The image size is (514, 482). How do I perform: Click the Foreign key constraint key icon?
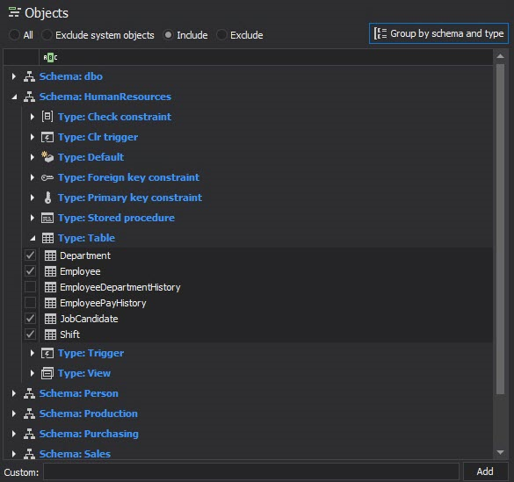click(x=47, y=177)
